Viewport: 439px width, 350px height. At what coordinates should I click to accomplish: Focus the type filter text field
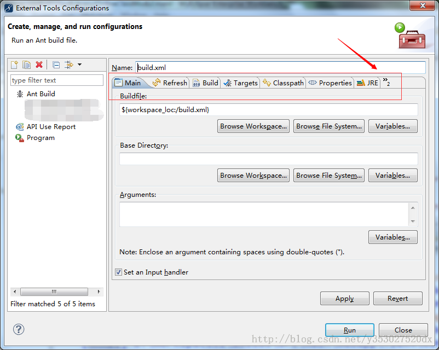pos(56,80)
